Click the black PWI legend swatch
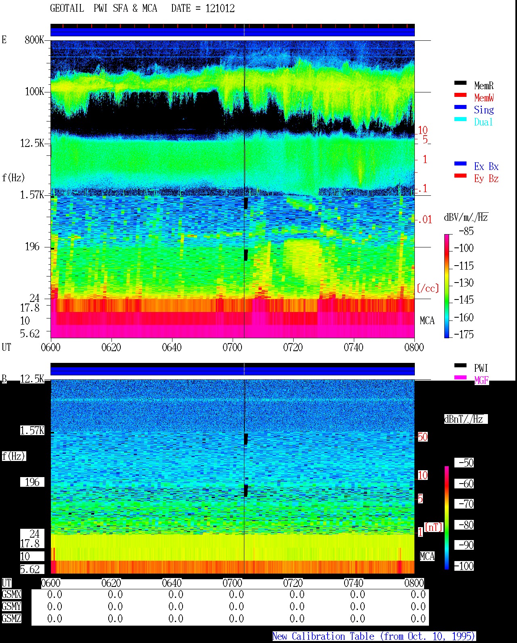The image size is (517, 643). 460,366
